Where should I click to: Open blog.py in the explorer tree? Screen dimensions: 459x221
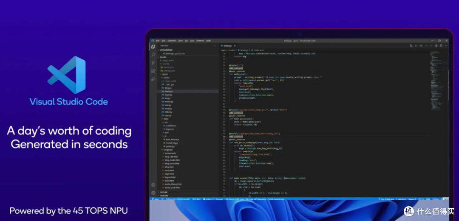click(x=167, y=88)
